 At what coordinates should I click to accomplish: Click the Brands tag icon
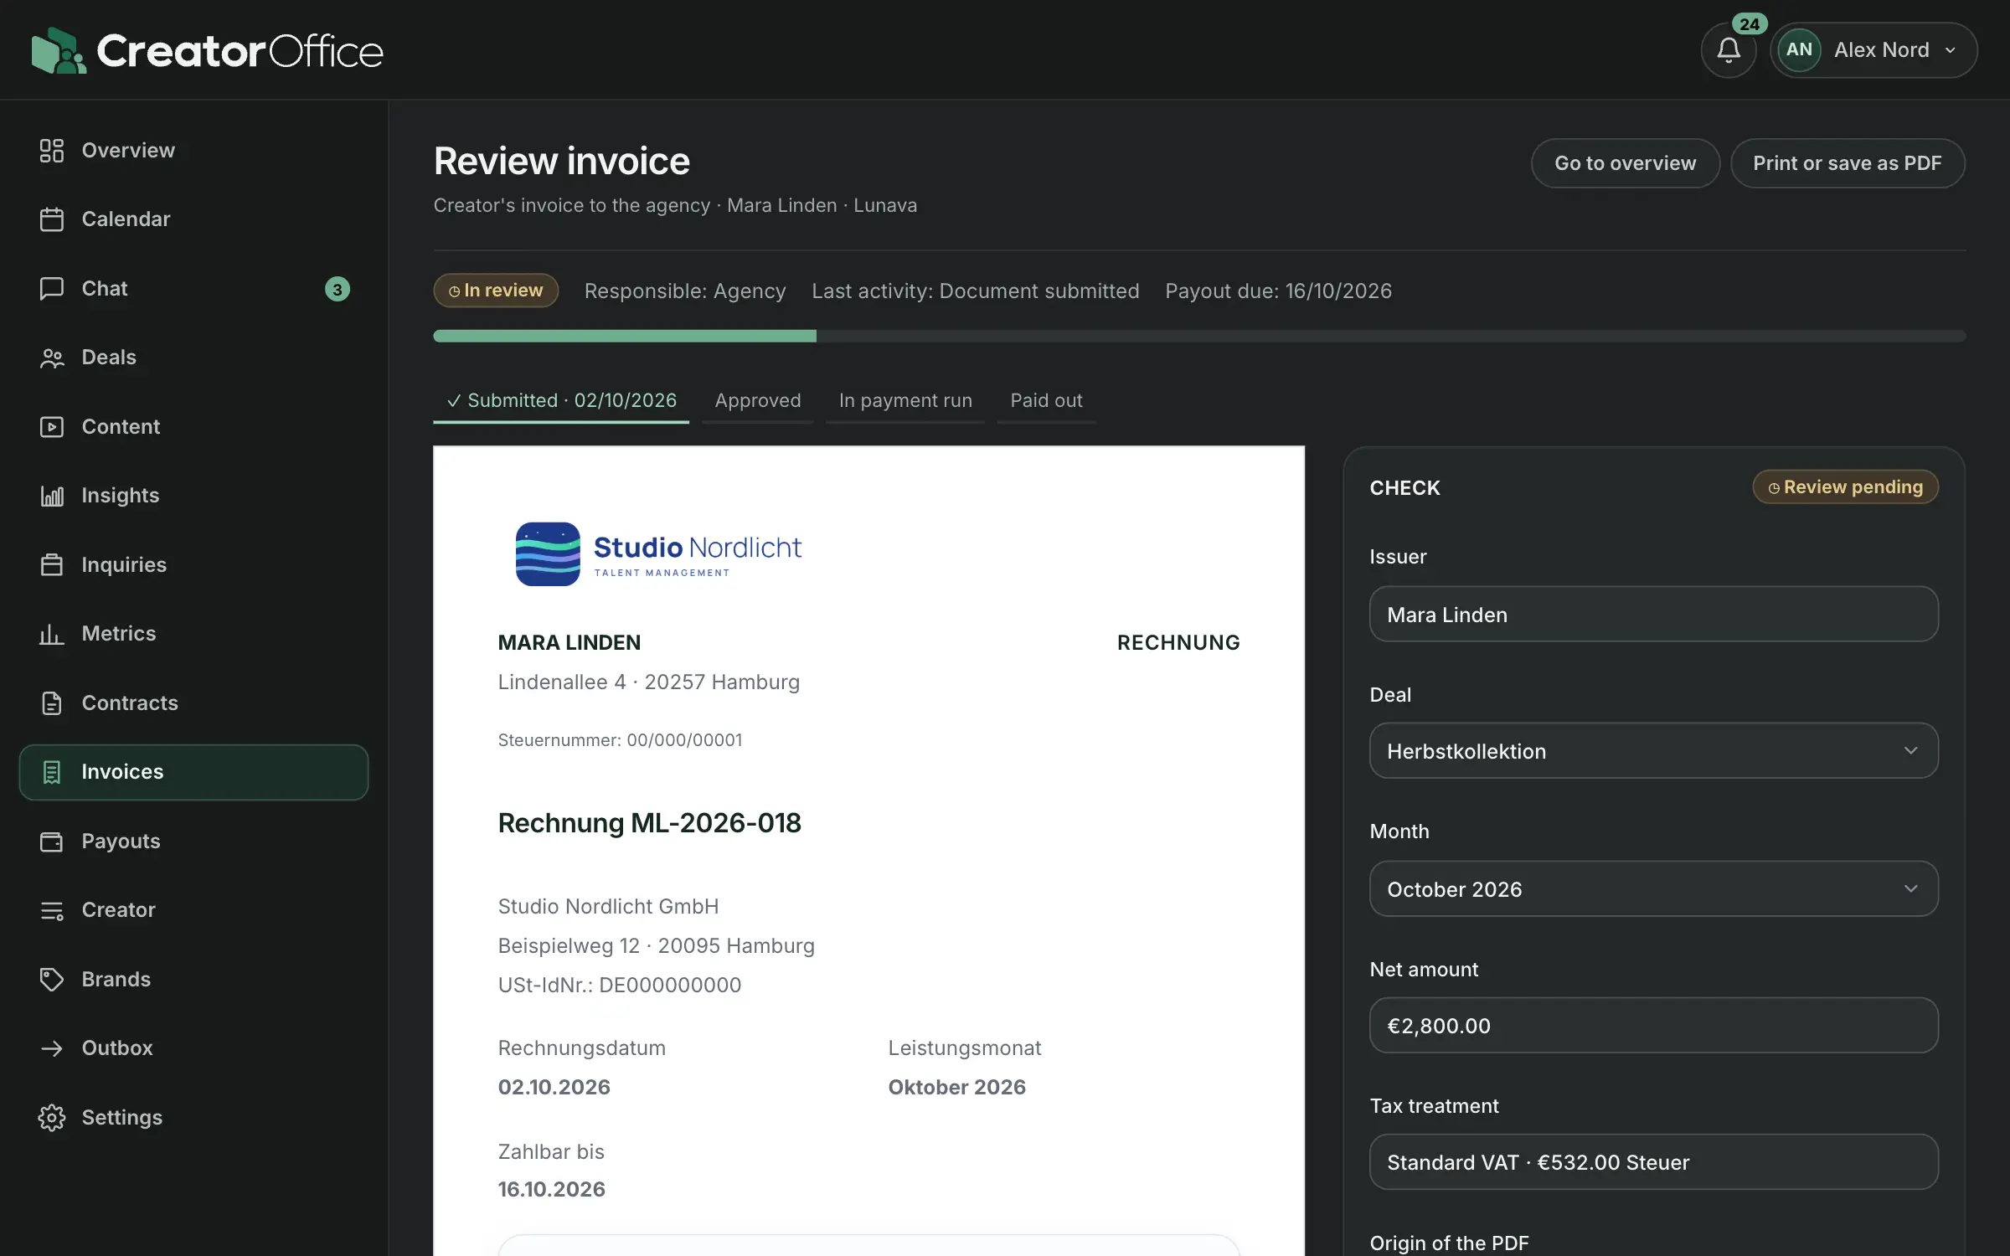(52, 980)
